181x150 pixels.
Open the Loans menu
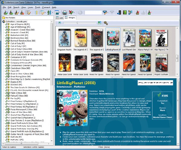point(30,7)
